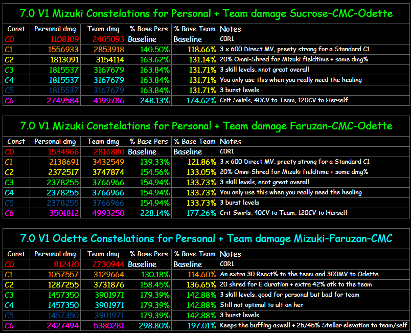Click the % Base Pers header in Sucrose table
Viewport: 411px width, 333px height.
click(x=149, y=29)
